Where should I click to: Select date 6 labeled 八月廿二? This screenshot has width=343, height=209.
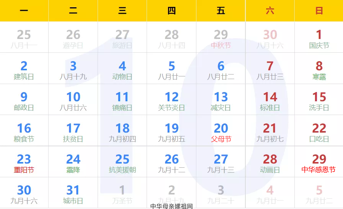tap(221, 68)
